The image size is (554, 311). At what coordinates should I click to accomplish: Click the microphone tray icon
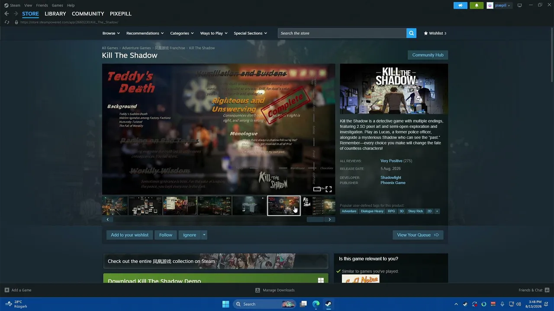pyautogui.click(x=502, y=304)
